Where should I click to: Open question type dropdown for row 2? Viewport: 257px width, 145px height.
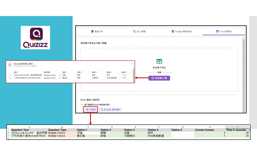[x=59, y=78]
